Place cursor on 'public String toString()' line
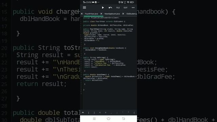Screen dimensions: 217x122 click(96, 57)
